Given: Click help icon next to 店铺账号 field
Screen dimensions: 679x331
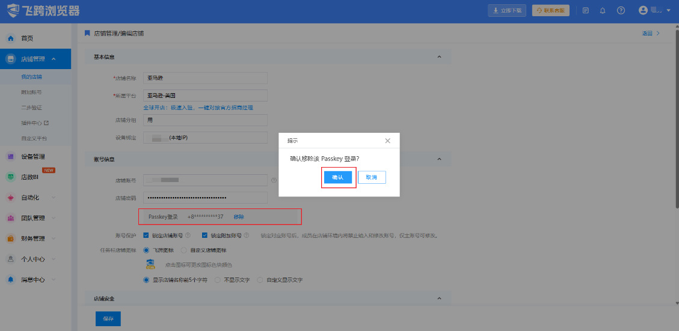Looking at the screenshot, I should pos(274,180).
